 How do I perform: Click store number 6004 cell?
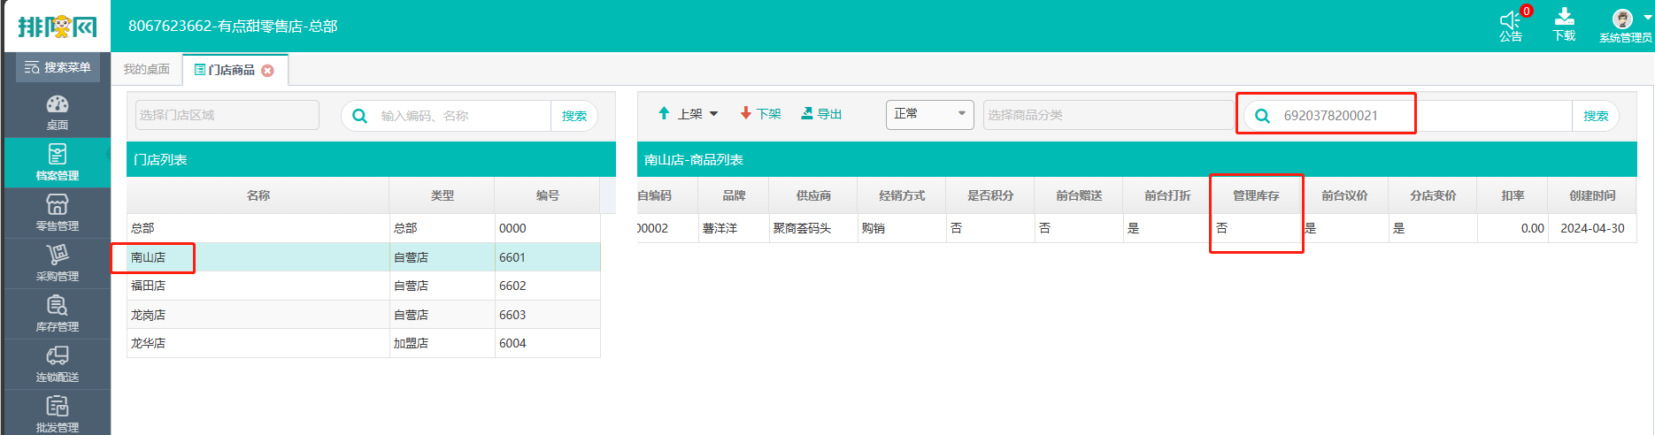[548, 343]
